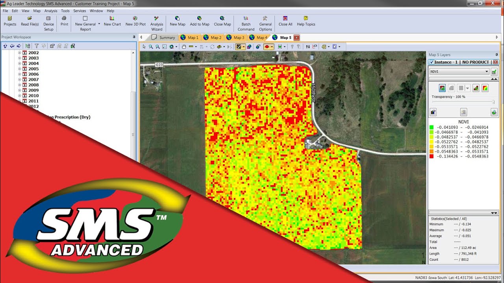Image resolution: width=504 pixels, height=283 pixels.
Task: Expand the 2006 tree node
Action: [x=20, y=74]
